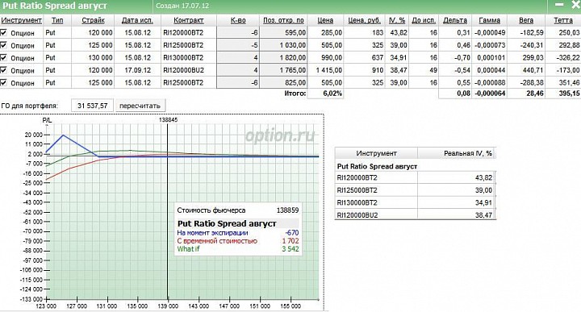
Task: Uncheck the RI120000BT2 quantity -6 row checkbox
Action: point(4,33)
